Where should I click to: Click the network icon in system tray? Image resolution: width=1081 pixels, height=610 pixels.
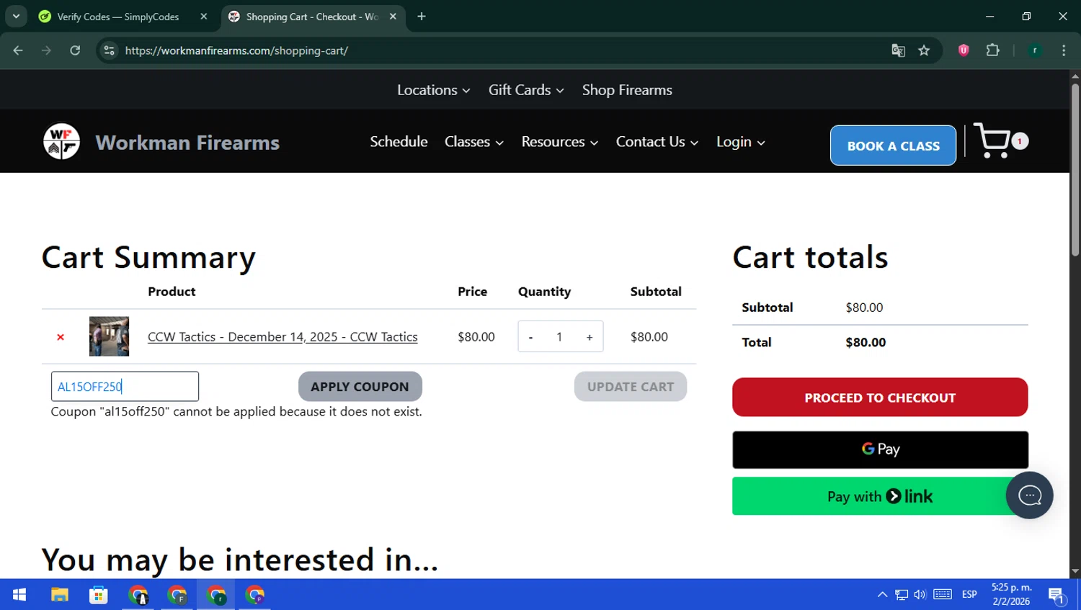coord(902,595)
